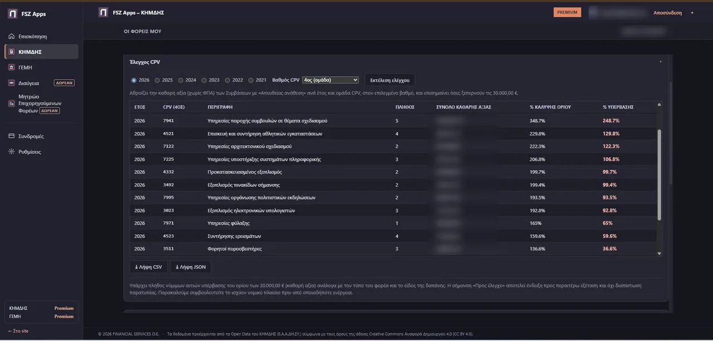Click the table's scroll-down arrow

(660, 253)
